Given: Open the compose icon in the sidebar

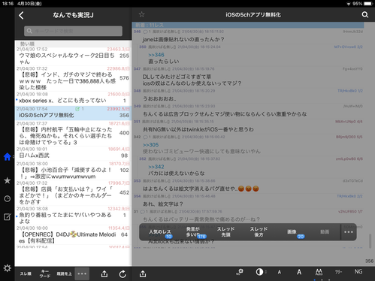Looking at the screenshot, I should pyautogui.click(x=8, y=216).
